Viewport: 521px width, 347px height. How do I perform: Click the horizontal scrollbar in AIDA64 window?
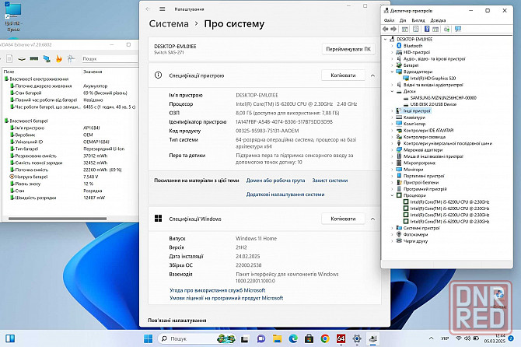pos(58,219)
